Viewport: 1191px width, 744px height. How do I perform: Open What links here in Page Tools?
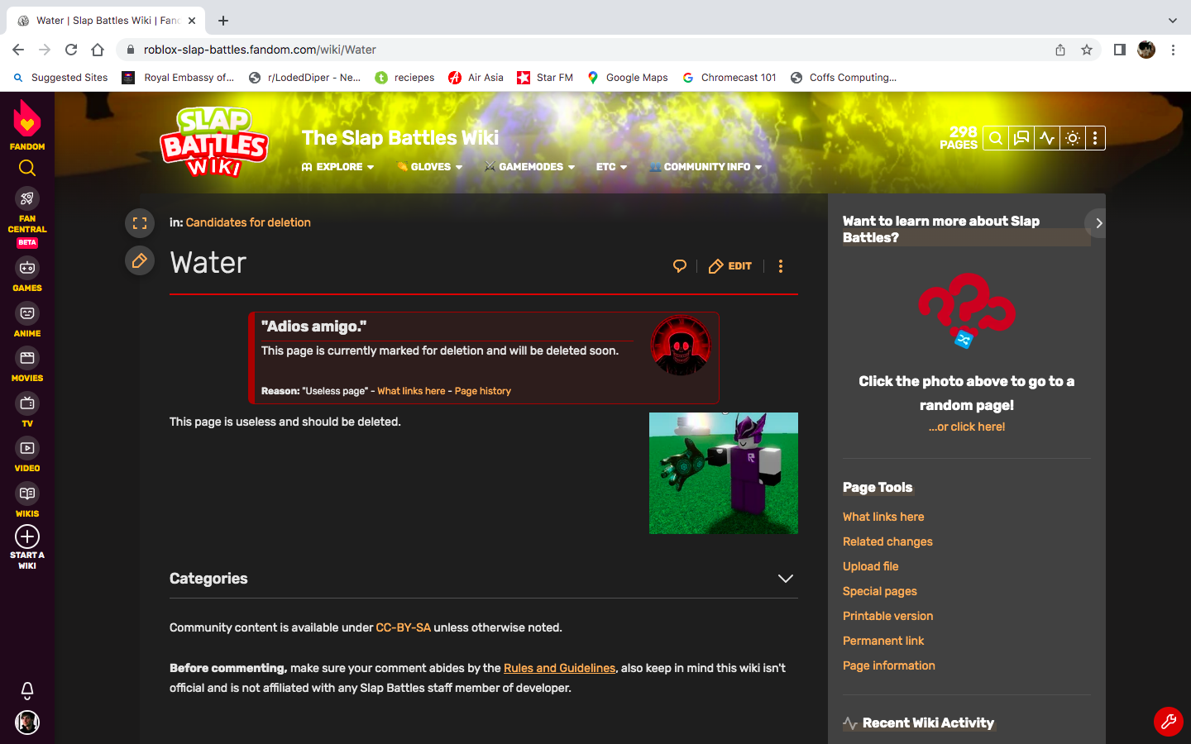883,517
